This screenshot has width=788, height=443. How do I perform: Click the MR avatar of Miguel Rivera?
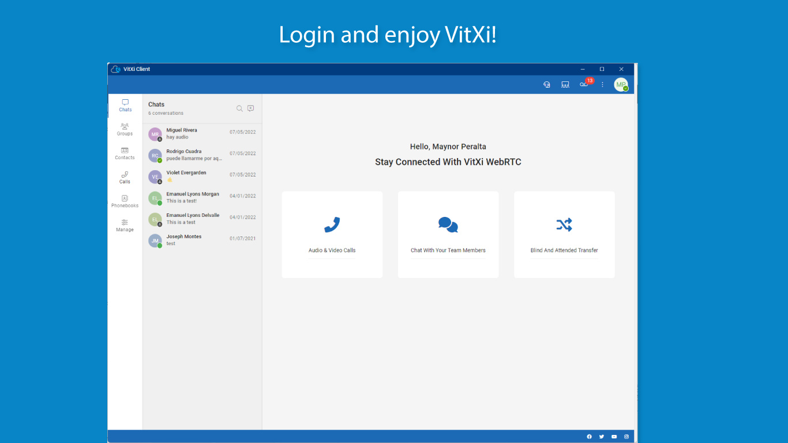(155, 134)
